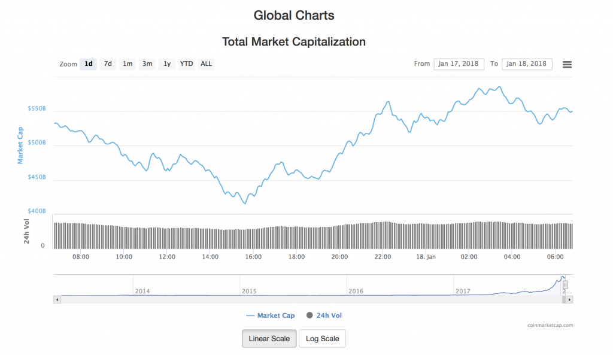Select the active 1d zoom preset

(88, 63)
